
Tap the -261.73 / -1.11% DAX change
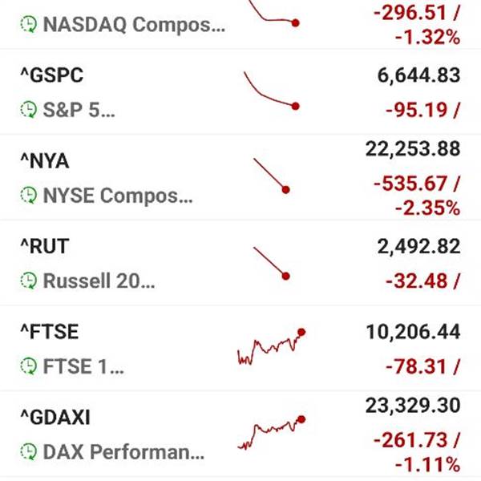click(x=415, y=451)
